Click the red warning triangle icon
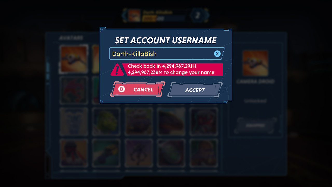Viewport: 332px width, 187px height. (x=117, y=70)
